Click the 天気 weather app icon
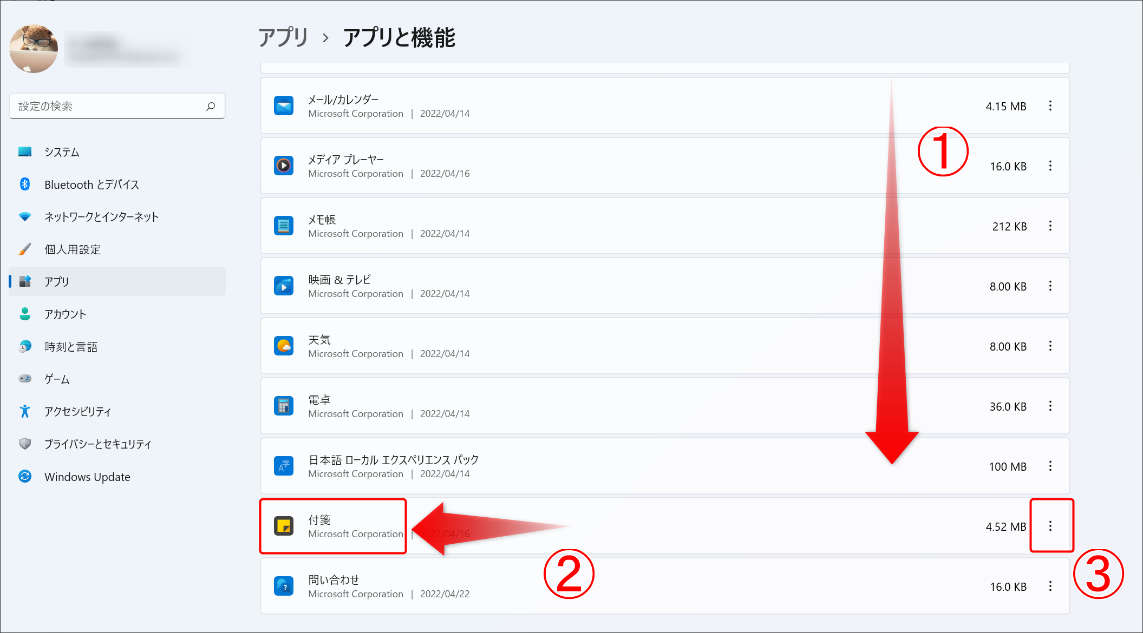This screenshot has height=633, width=1143. tap(284, 346)
